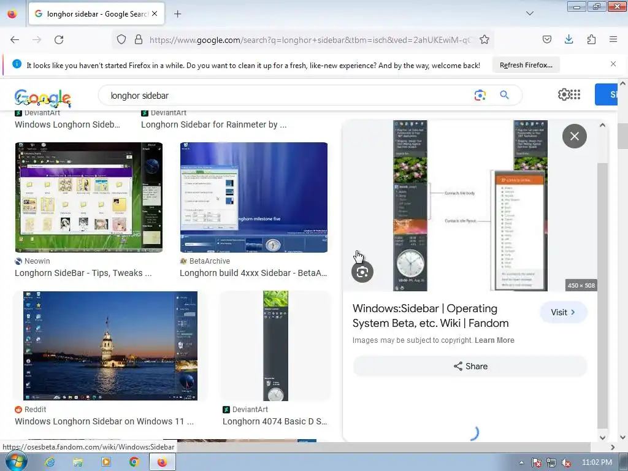Click the horizontal scrollbar right arrow
Viewport: 628px width, 471px height.
point(613,447)
